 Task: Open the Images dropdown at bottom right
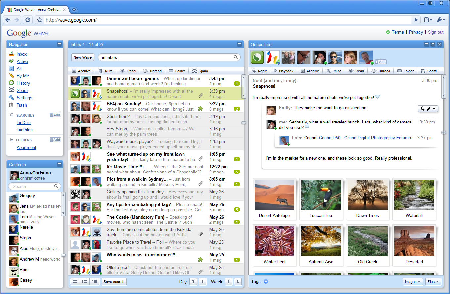412,281
